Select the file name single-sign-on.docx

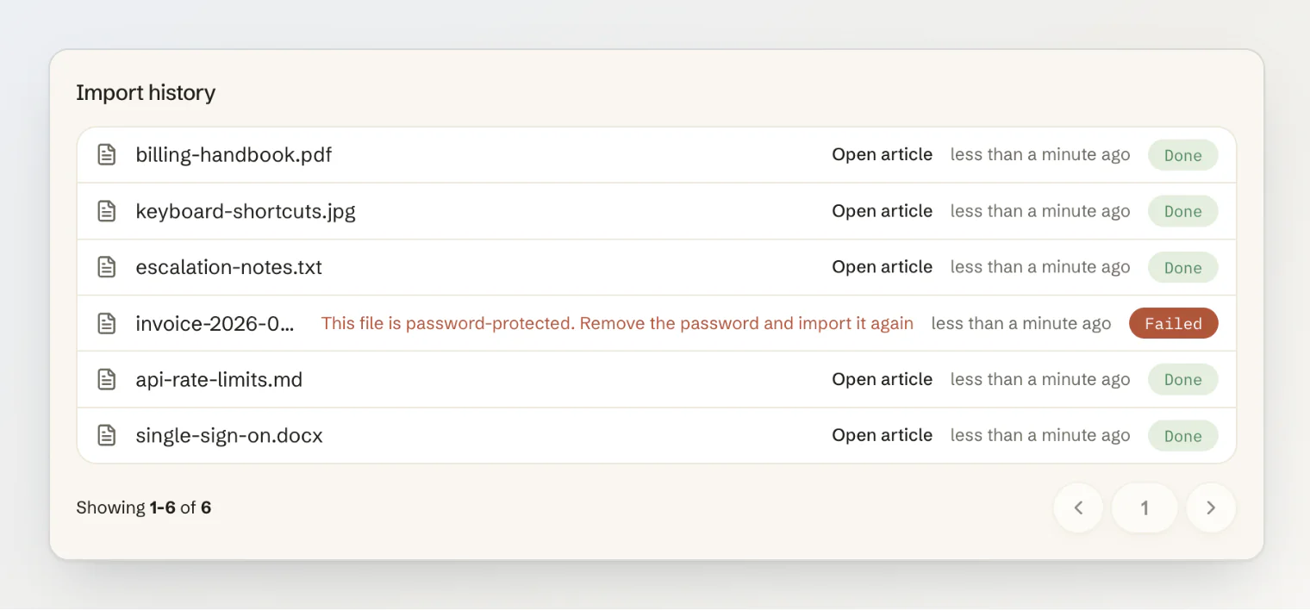pyautogui.click(x=229, y=435)
